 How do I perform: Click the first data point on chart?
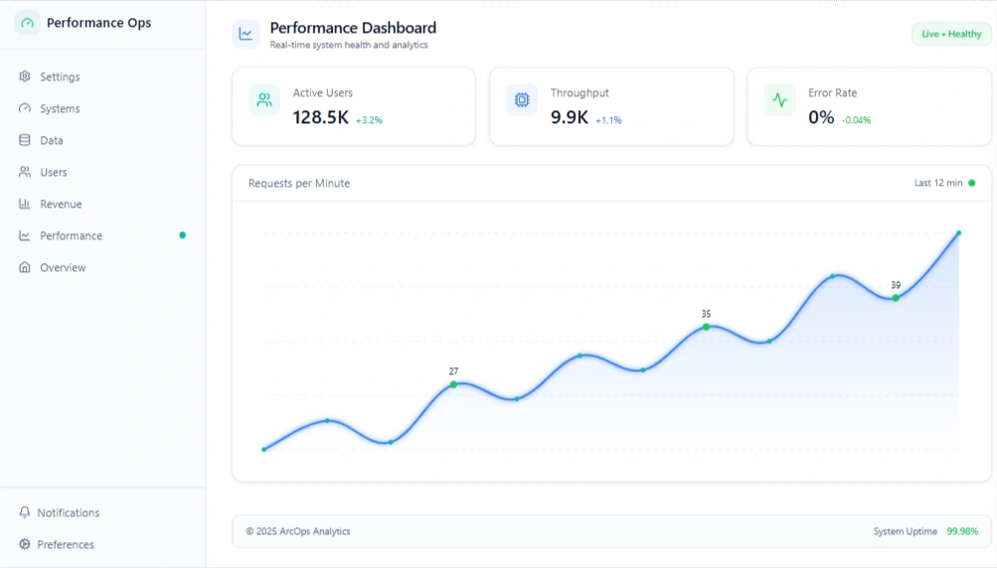(264, 449)
